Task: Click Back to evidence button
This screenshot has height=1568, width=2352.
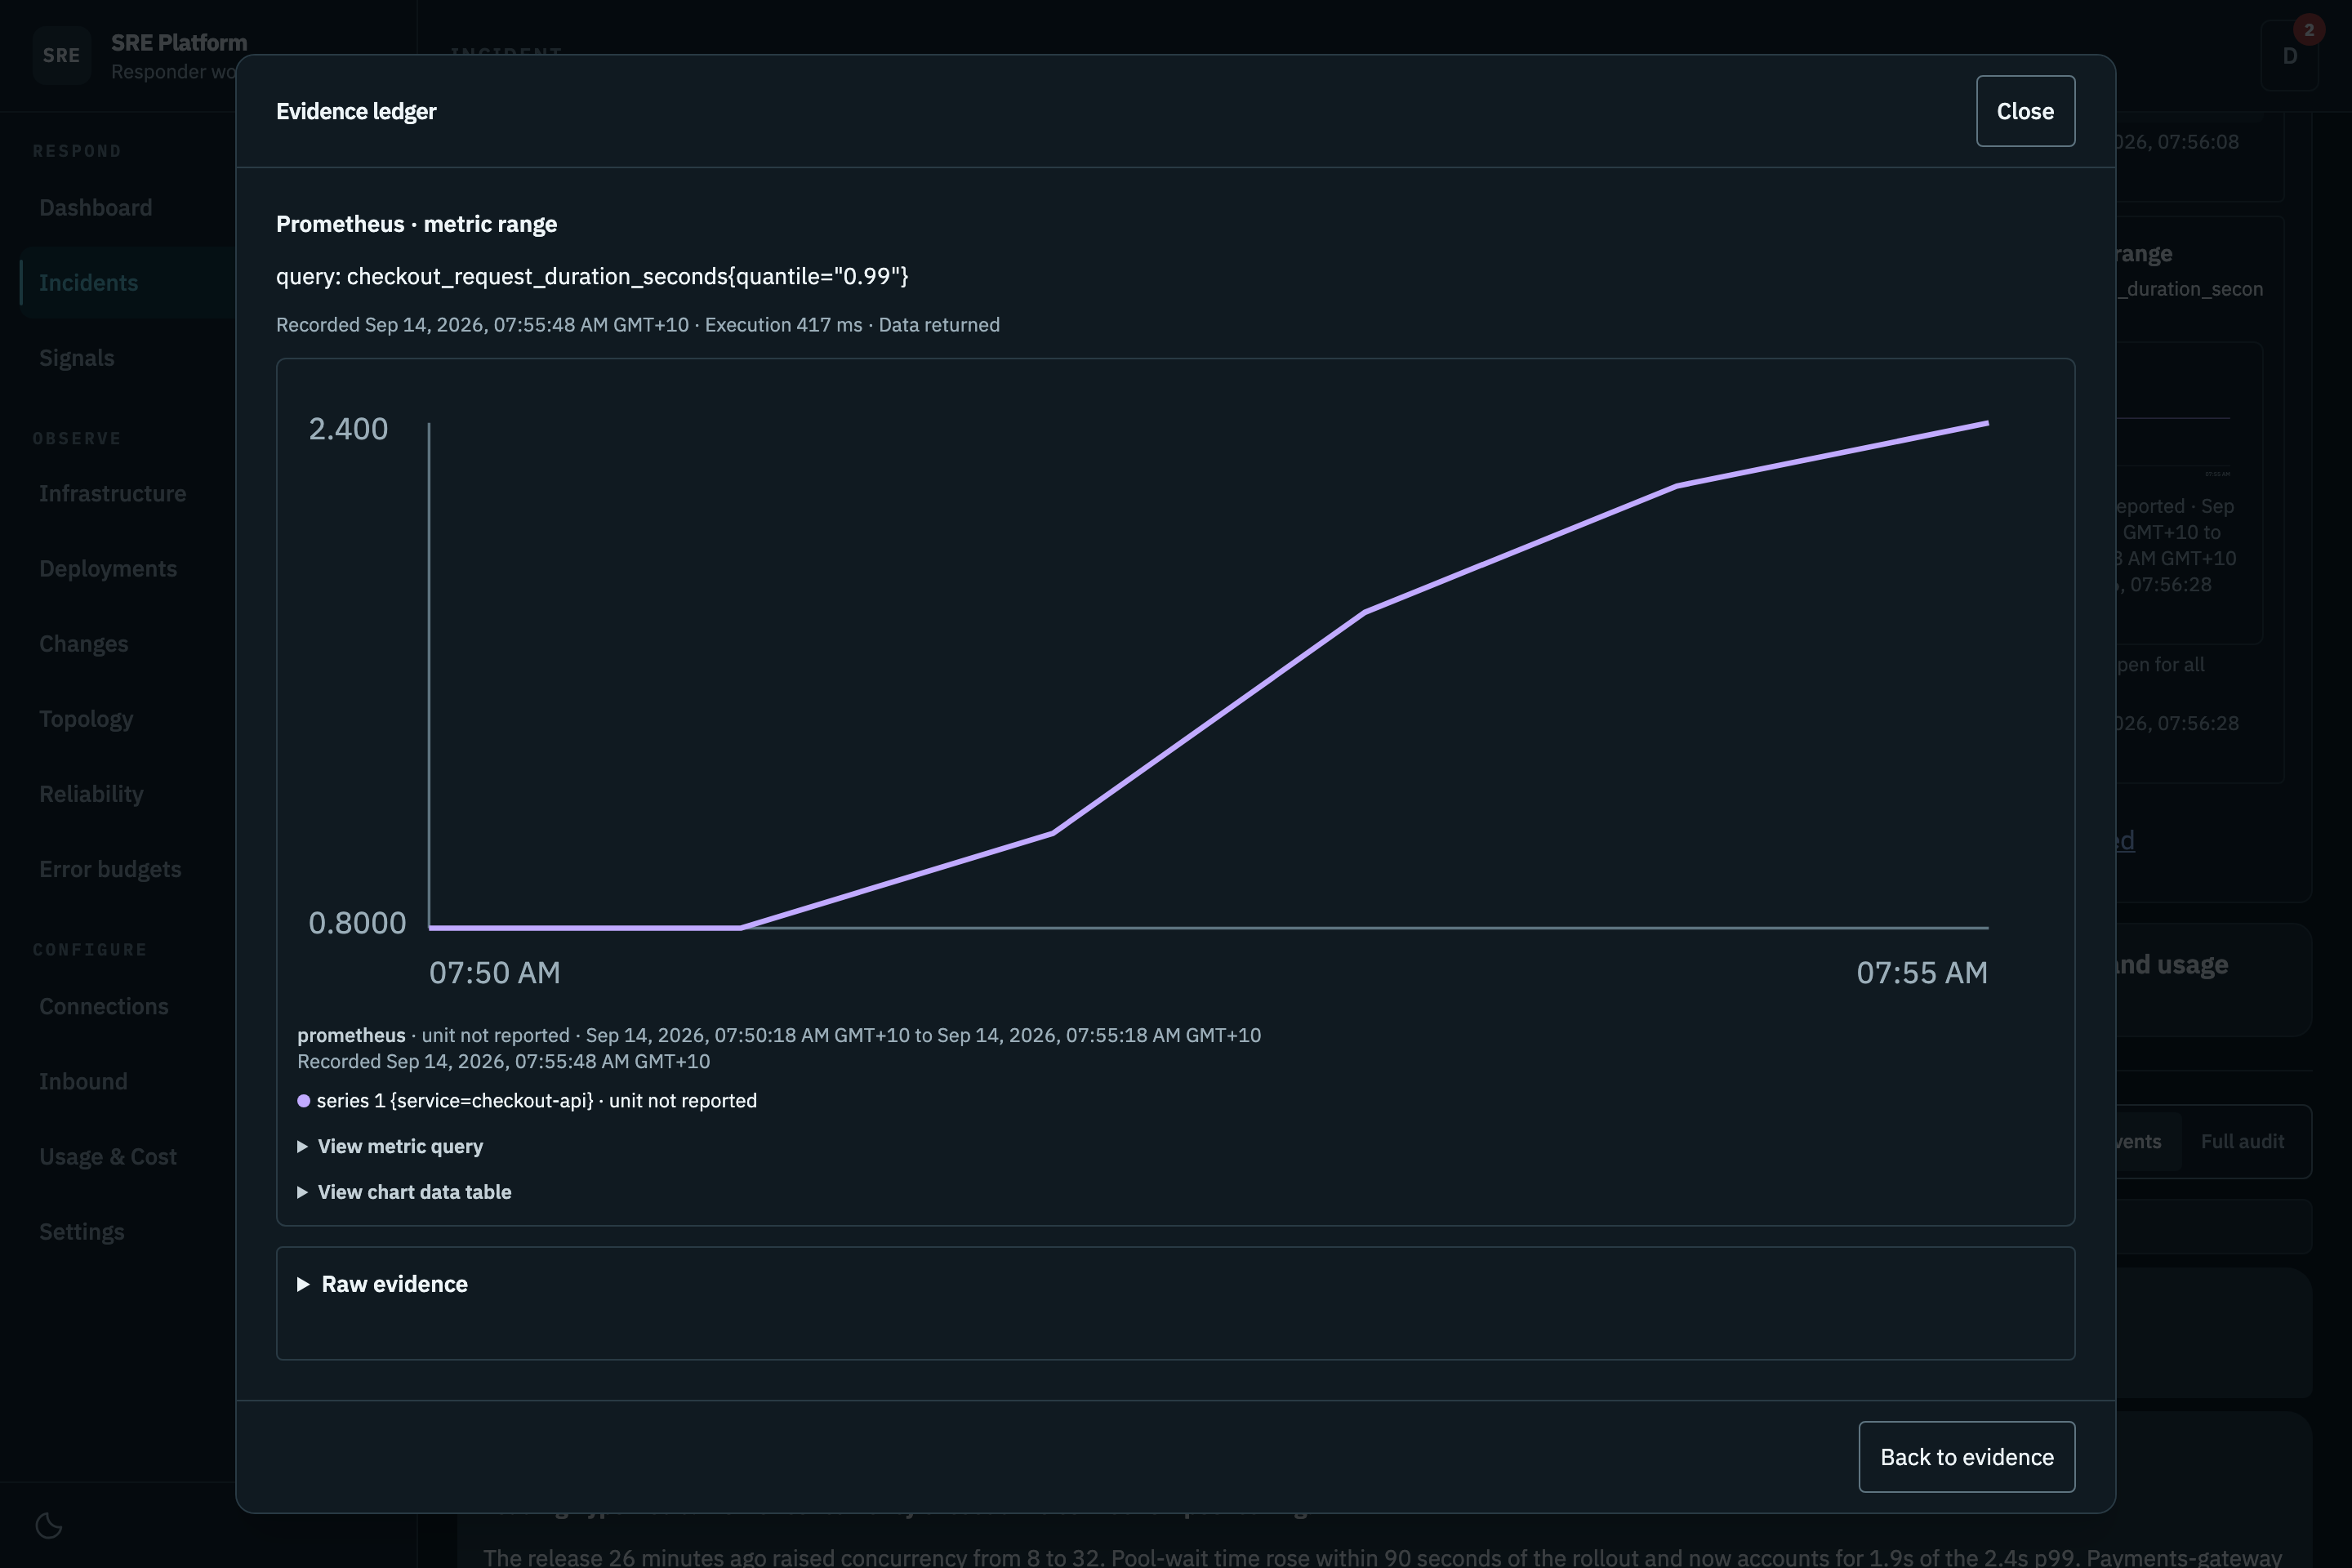Action: (1967, 1457)
